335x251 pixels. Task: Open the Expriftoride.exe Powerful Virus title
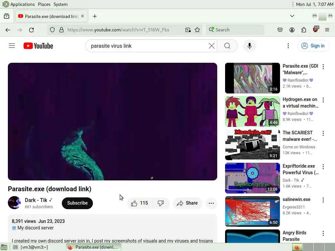click(x=300, y=169)
